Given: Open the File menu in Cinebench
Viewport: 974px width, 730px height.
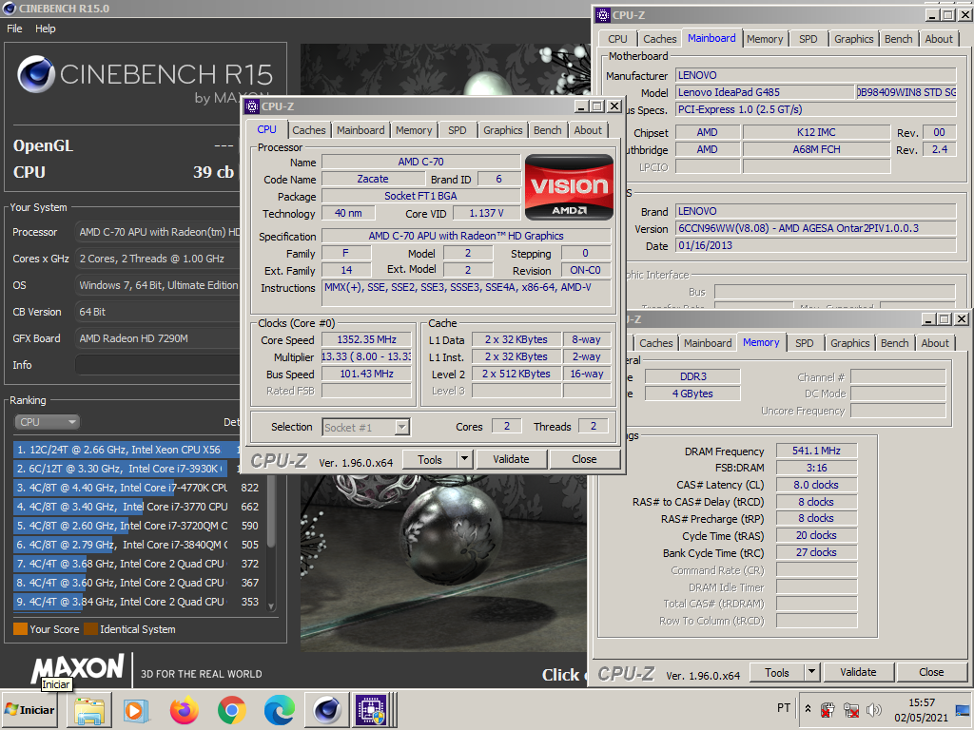Looking at the screenshot, I should click(x=14, y=29).
